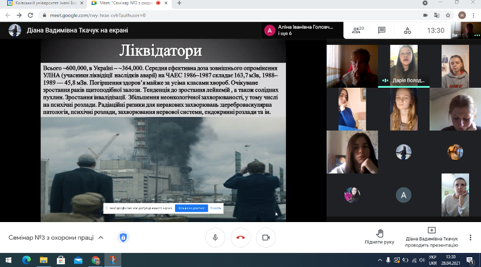The image size is (481, 267).
Task: Click the translate page icon
Action: 437,15
